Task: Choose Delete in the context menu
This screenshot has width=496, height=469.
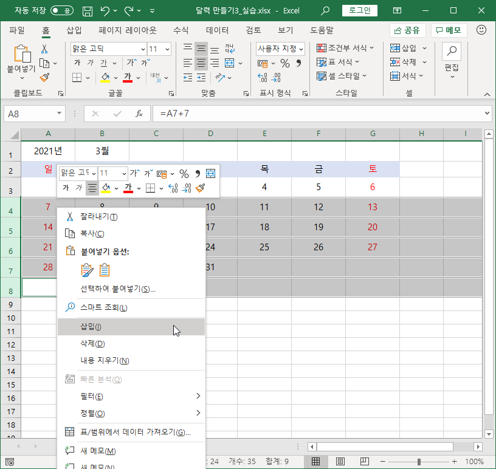Action: [x=131, y=343]
